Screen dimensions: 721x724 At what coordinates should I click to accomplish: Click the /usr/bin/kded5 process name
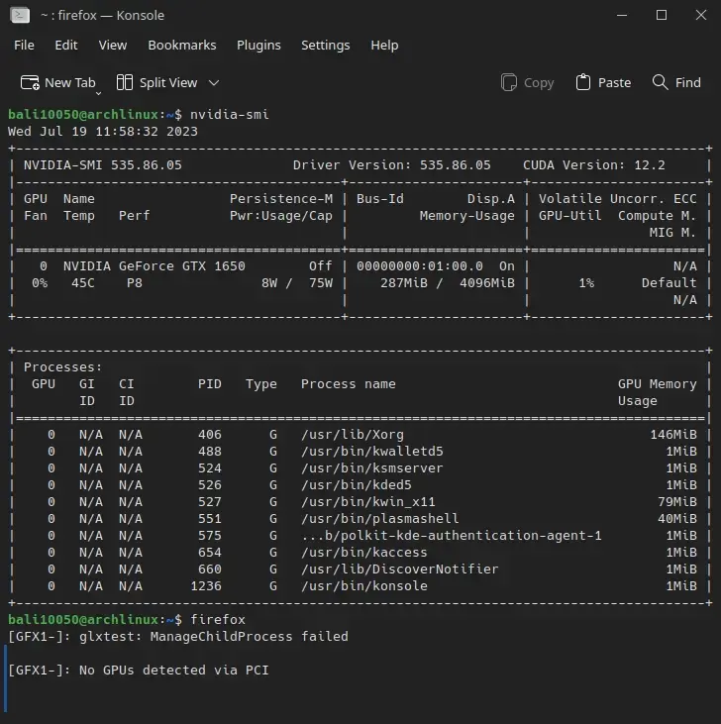coord(357,485)
